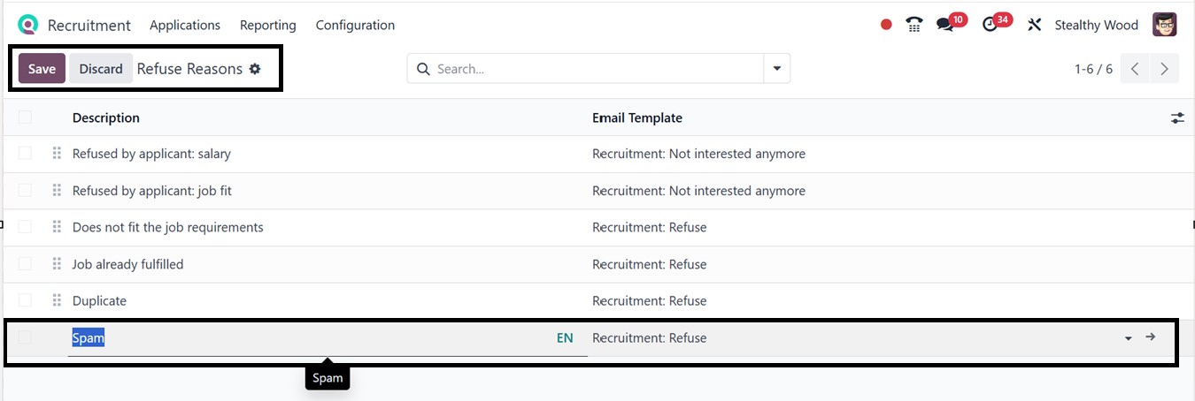Open the messages chat icon with 10 badge

[944, 25]
